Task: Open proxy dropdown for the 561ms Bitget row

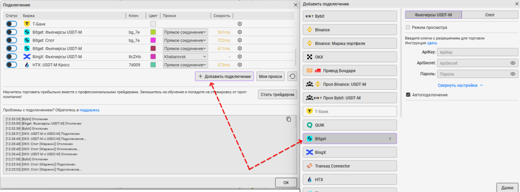Action: click(185, 32)
